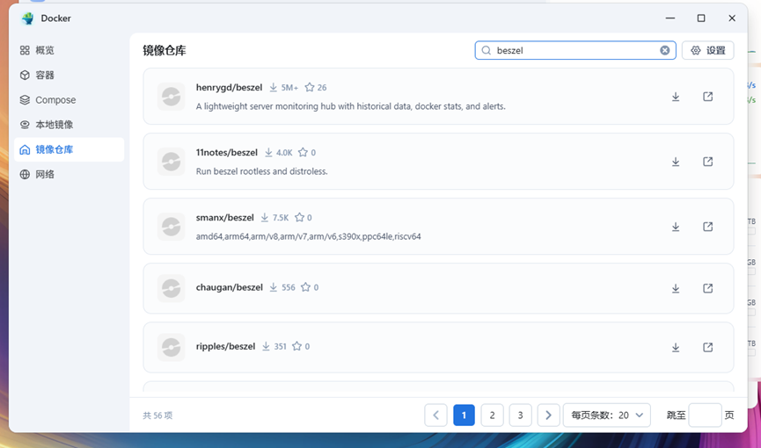Open 11notes/beszel external link icon
The width and height of the screenshot is (761, 448).
click(x=707, y=162)
